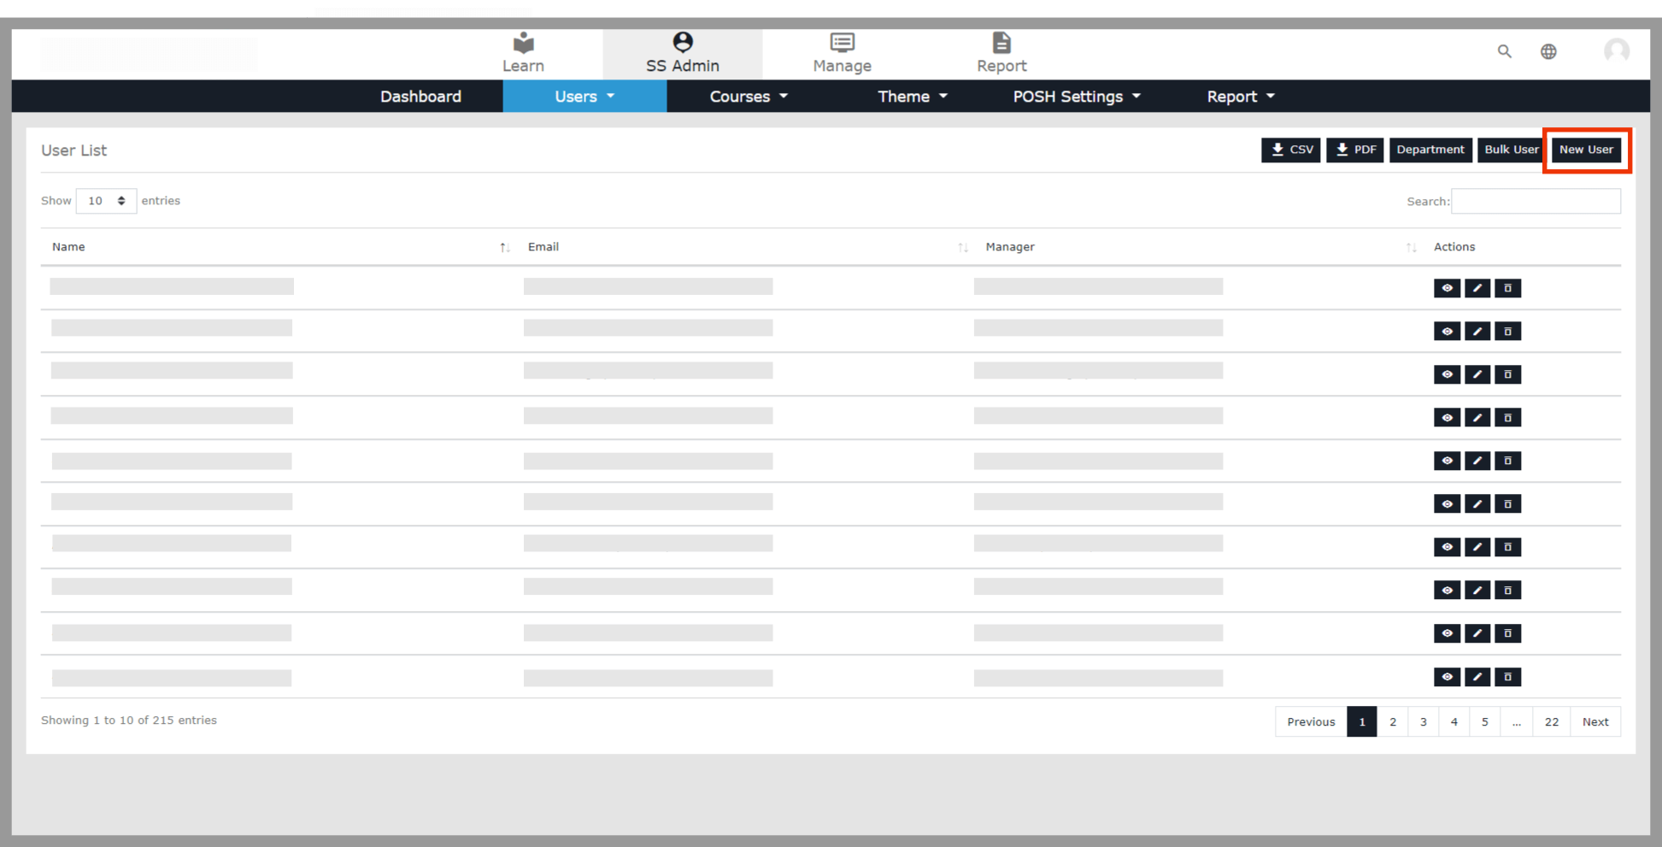Image resolution: width=1662 pixels, height=847 pixels.
Task: Open the POSH Settings dropdown
Action: click(x=1076, y=97)
